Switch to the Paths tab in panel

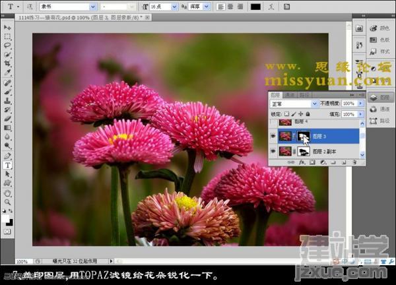[x=304, y=95]
